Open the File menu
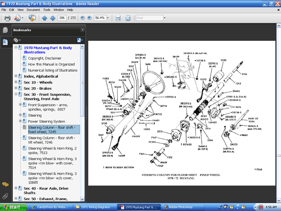This screenshot has width=281, height=211. (x=4, y=10)
